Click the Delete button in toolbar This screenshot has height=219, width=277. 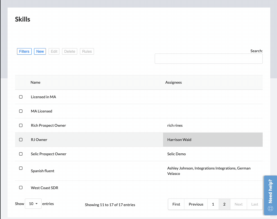[x=70, y=51]
